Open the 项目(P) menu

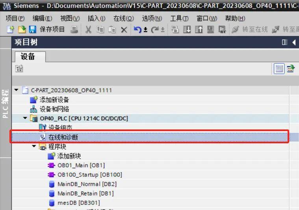click(x=15, y=18)
